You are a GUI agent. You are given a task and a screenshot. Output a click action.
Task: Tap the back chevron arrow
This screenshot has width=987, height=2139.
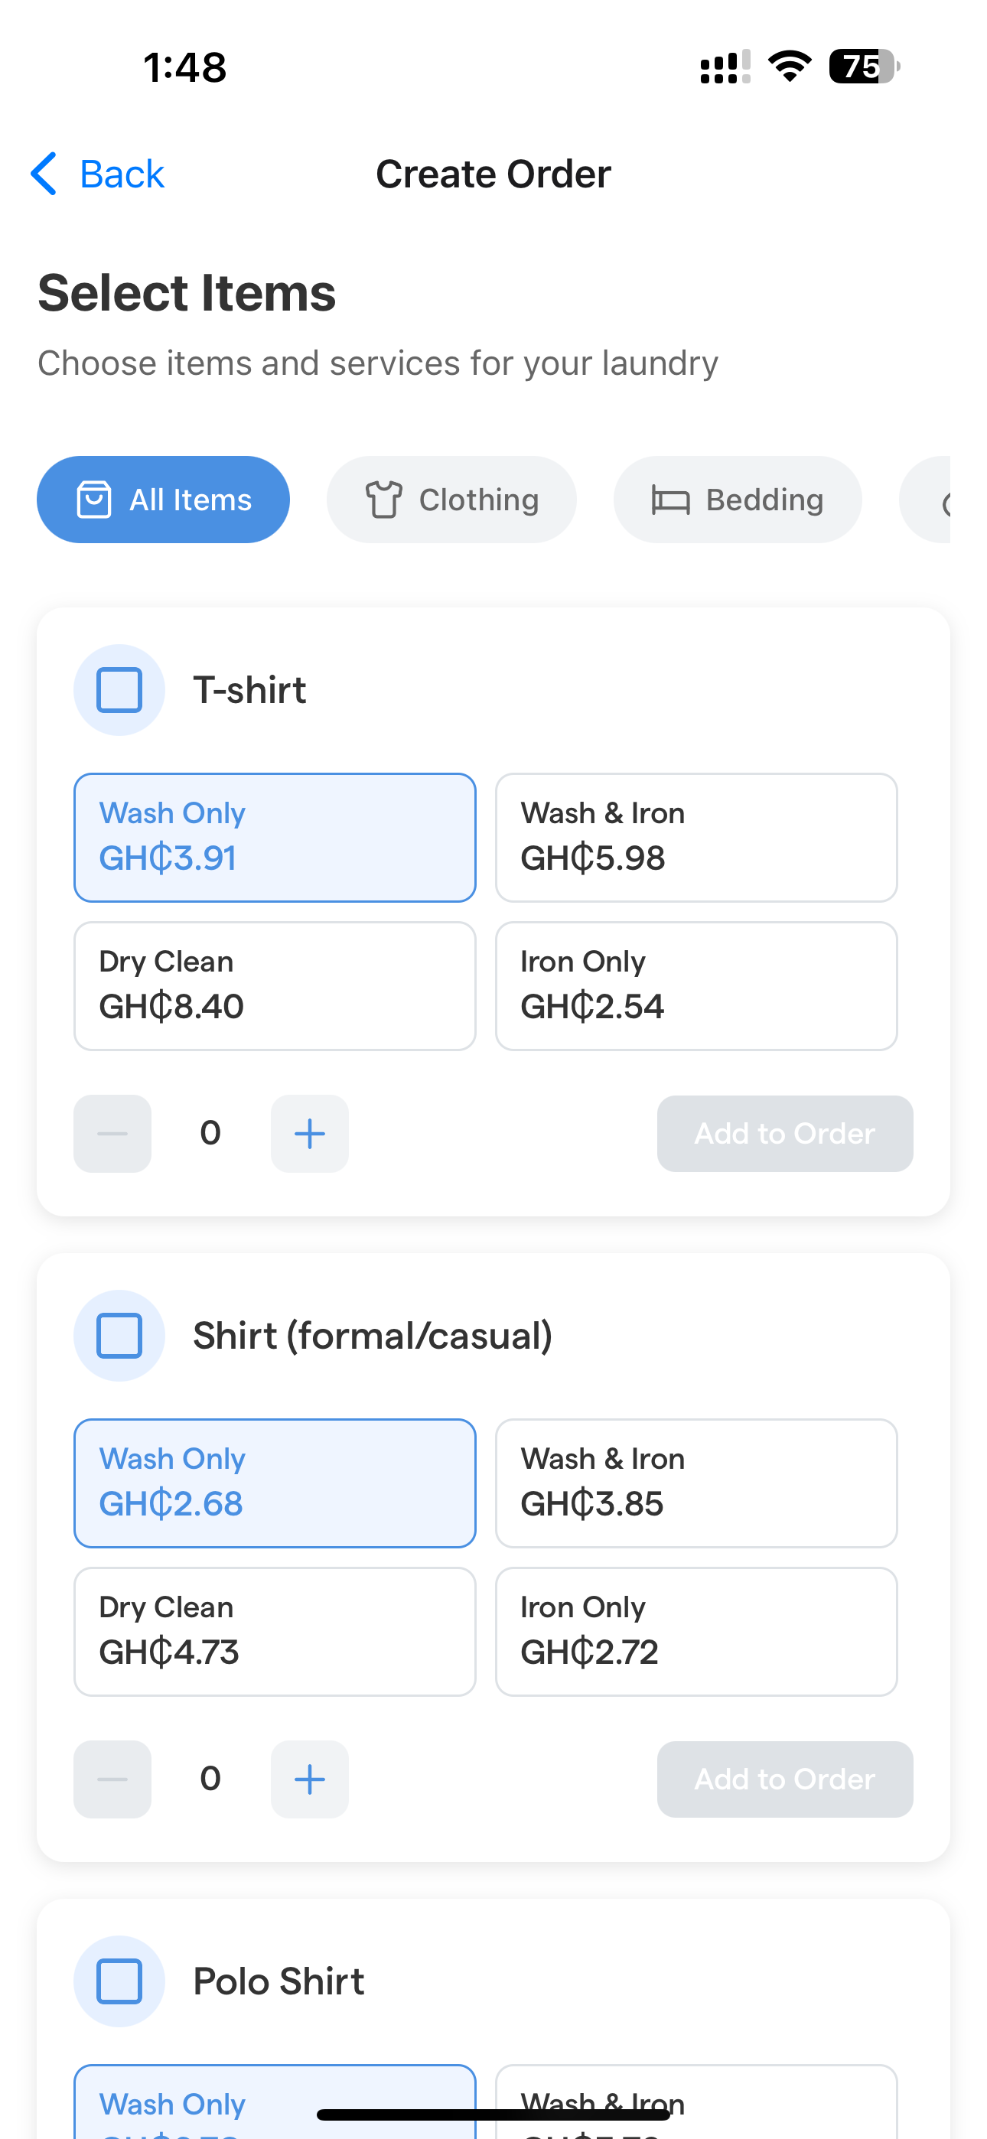[44, 174]
